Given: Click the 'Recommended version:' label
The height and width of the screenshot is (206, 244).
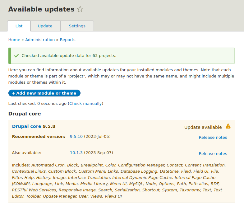Looking at the screenshot, I should 39,137.
